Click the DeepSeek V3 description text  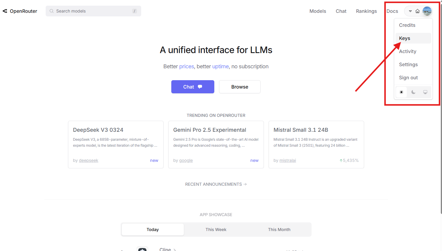115,142
